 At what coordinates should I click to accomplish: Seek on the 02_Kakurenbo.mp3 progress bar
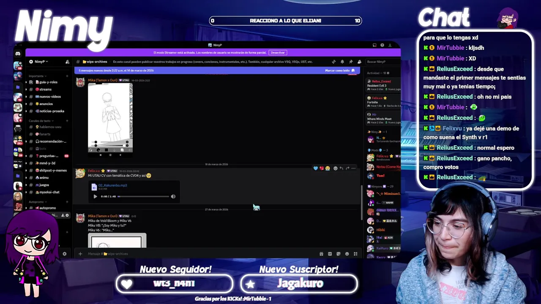(x=143, y=196)
